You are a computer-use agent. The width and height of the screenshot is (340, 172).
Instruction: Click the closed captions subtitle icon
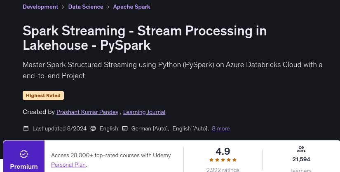[x=125, y=128]
